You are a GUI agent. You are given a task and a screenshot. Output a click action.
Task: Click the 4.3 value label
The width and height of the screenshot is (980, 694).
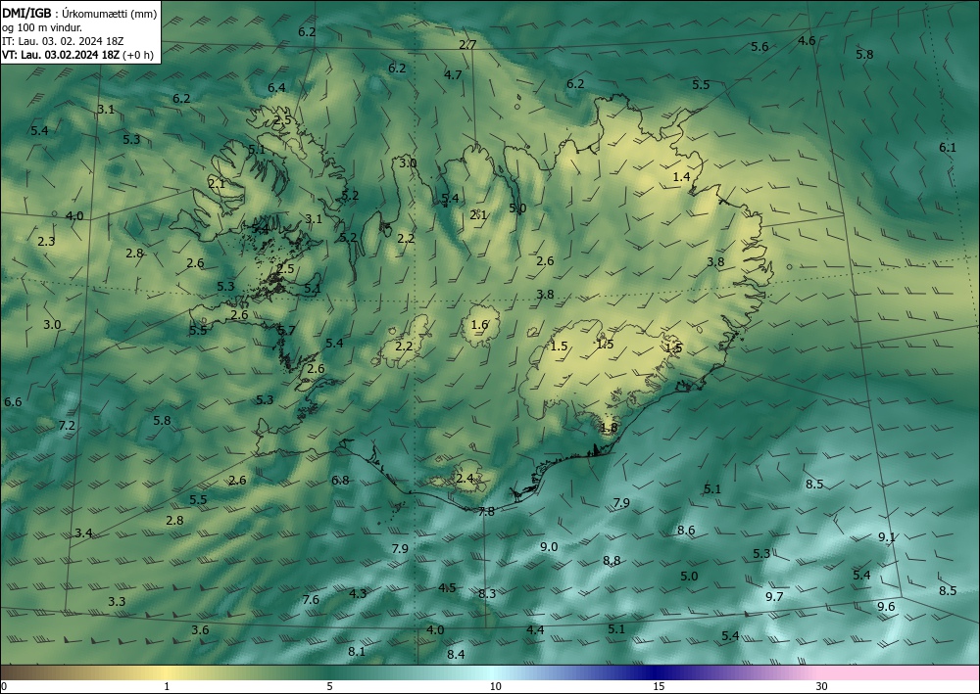coord(358,593)
